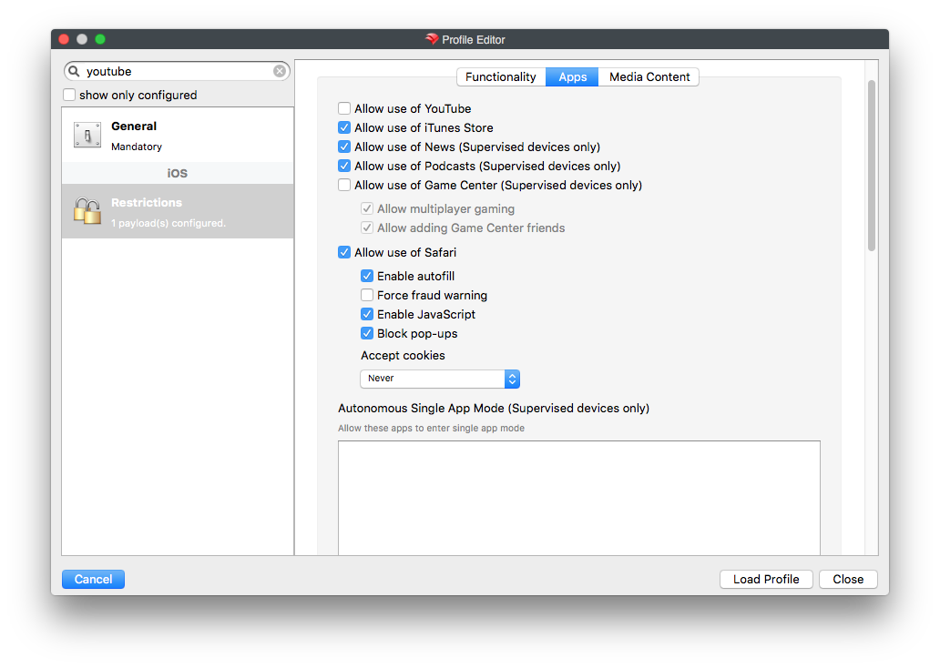
Task: Uncheck Enable JavaScript
Action: point(367,315)
